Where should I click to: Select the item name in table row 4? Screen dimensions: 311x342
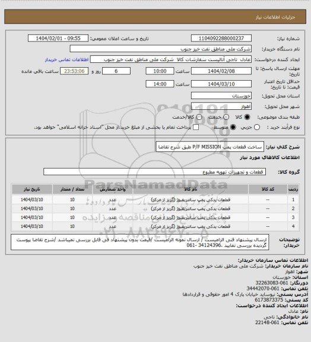[191, 226]
